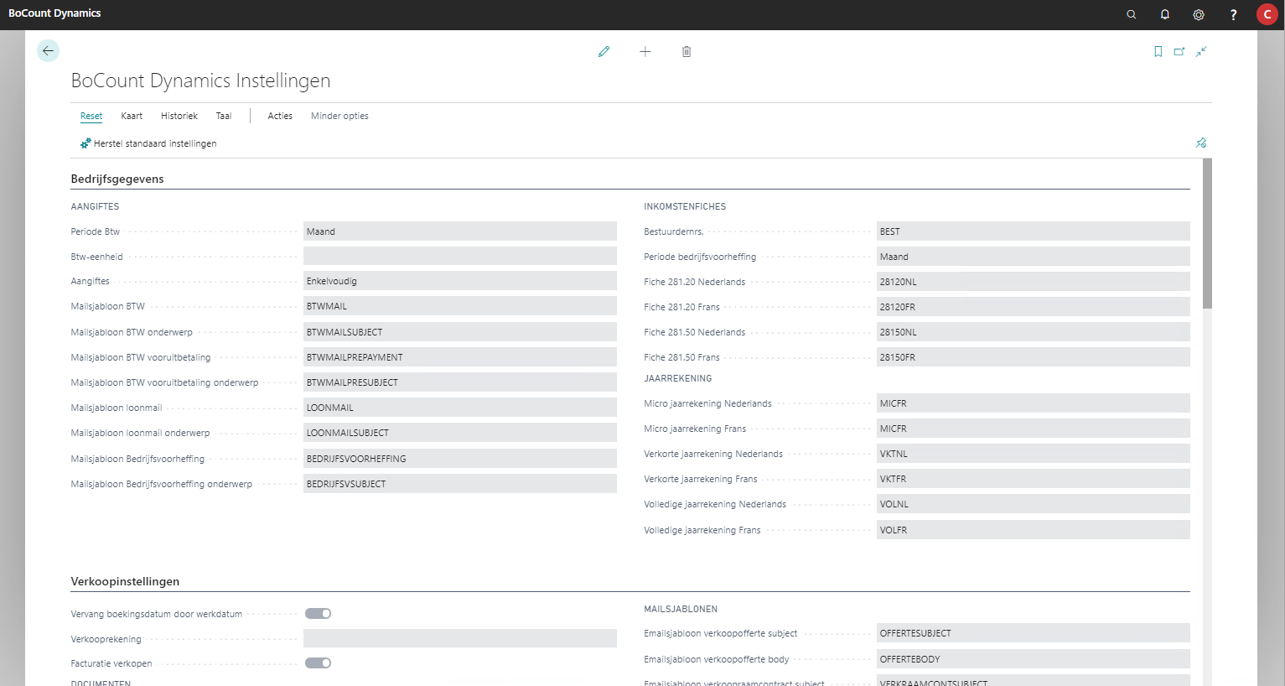Click the Mailsjabloon BTW field
The width and height of the screenshot is (1285, 686).
(460, 307)
